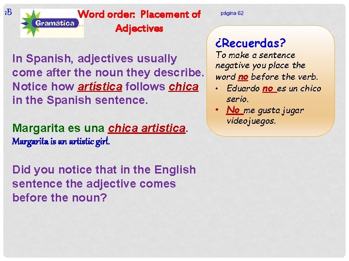Screen dimensions: 349x261
Task: Click the underlined 'no' in 'word no before the verb'
Action: point(243,77)
